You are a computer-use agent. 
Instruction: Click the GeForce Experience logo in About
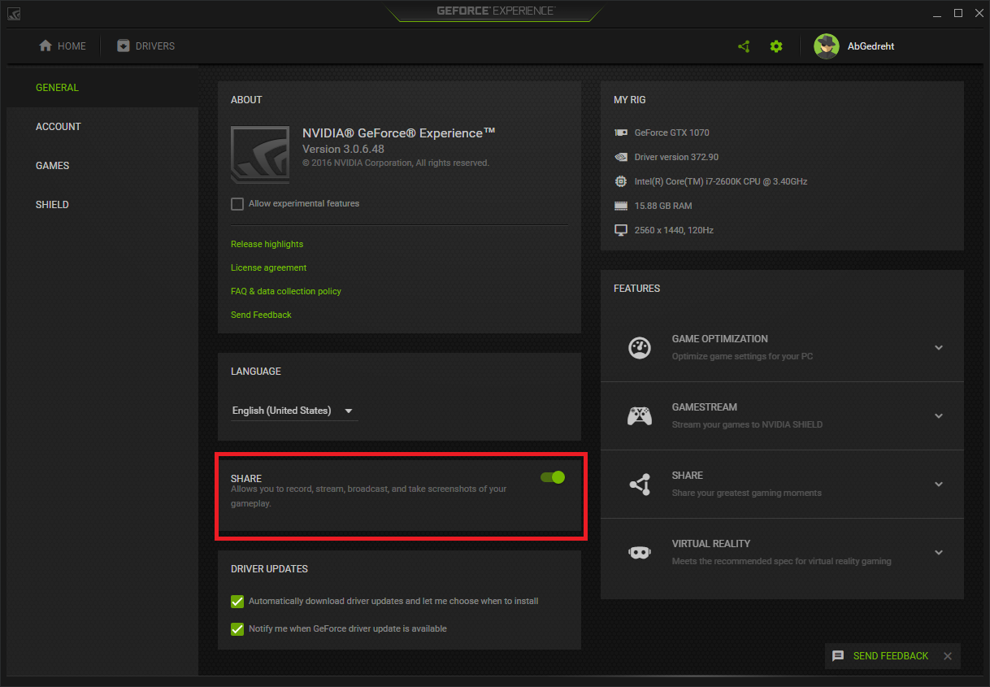[x=260, y=155]
